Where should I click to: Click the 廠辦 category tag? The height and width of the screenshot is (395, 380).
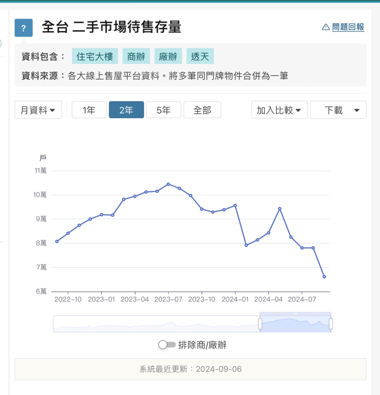168,57
